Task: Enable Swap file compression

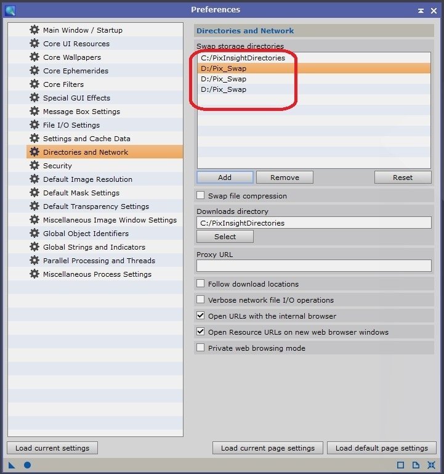Action: (201, 195)
